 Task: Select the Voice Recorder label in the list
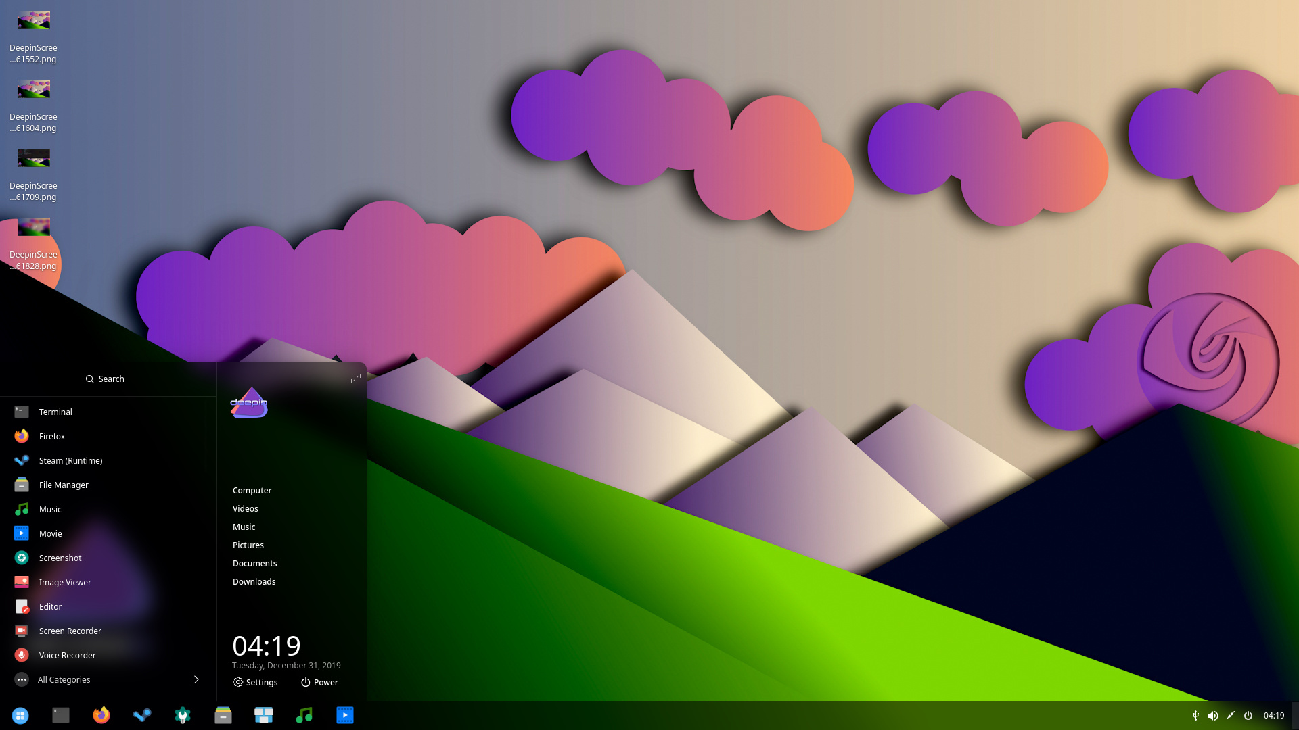coord(67,655)
